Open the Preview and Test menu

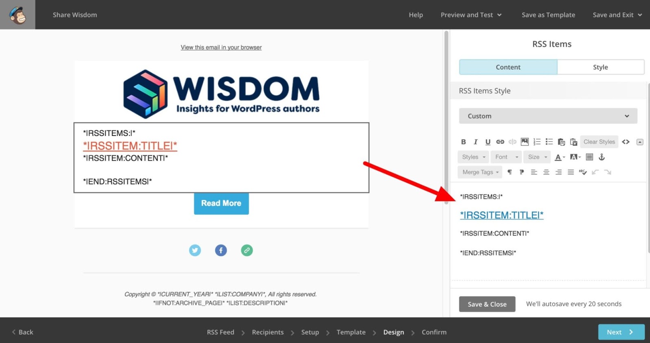coord(471,15)
